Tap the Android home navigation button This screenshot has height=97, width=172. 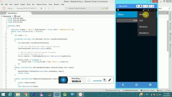pyautogui.click(x=137, y=85)
